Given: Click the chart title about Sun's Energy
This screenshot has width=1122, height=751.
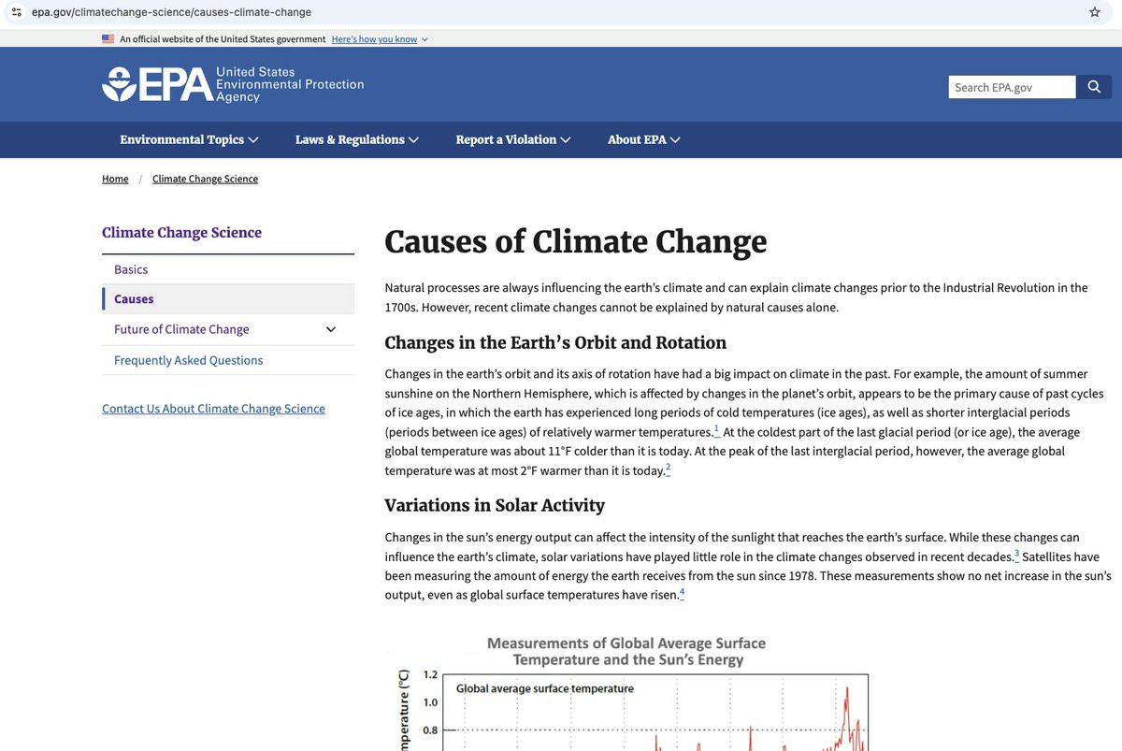Looking at the screenshot, I should [x=626, y=652].
